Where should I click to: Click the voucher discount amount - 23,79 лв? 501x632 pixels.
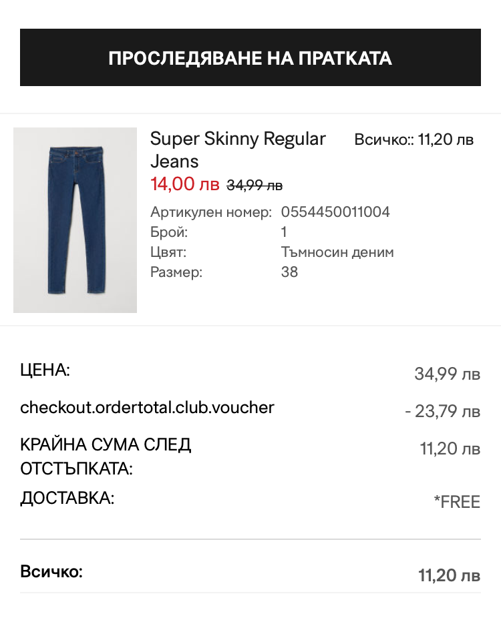pyautogui.click(x=442, y=411)
